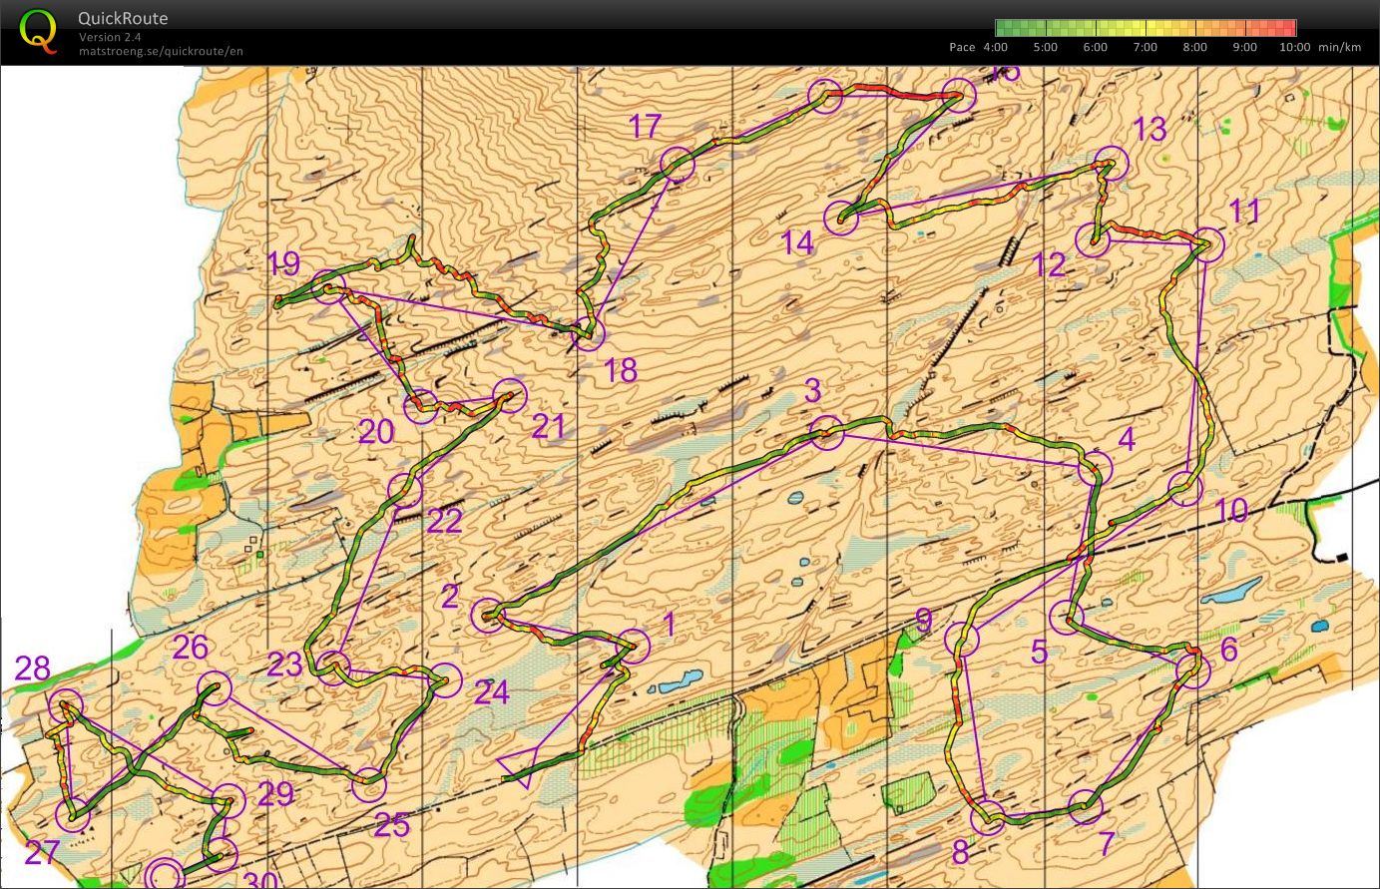Select control circle 18
The width and height of the screenshot is (1380, 889).
click(589, 333)
